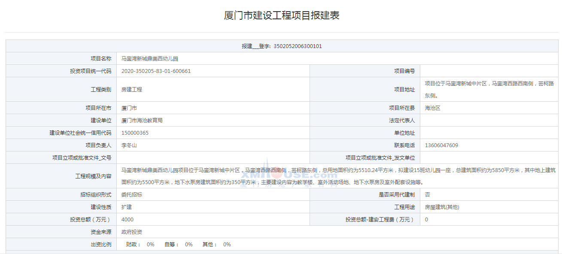This screenshot has width=562, height=254.
Task: Click the 项目编号 label
Action: click(404, 71)
